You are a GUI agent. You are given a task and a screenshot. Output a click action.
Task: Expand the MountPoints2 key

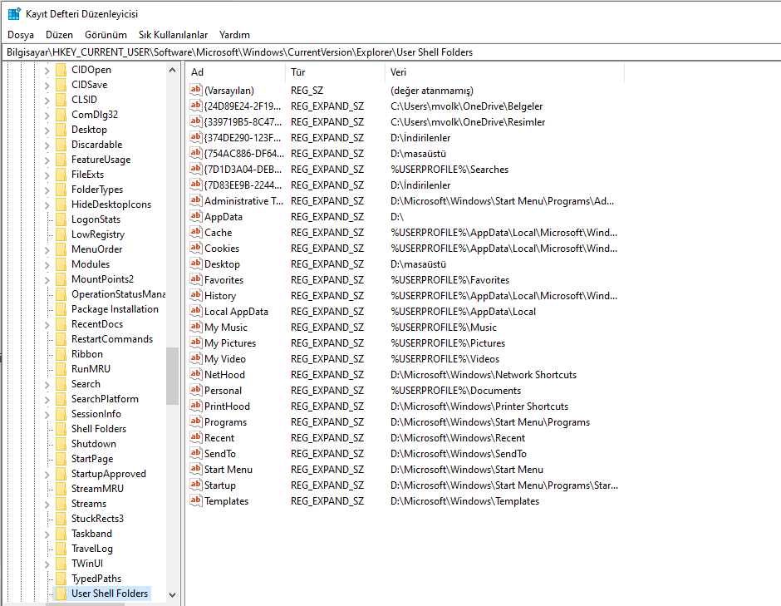pos(47,280)
